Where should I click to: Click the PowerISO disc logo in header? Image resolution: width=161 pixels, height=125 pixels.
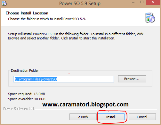coord(150,18)
